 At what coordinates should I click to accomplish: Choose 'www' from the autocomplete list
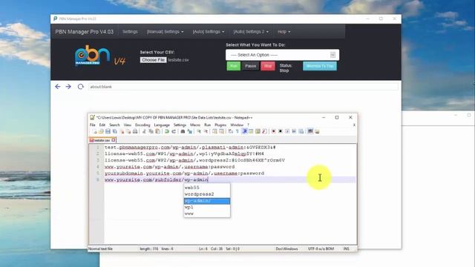click(x=207, y=214)
